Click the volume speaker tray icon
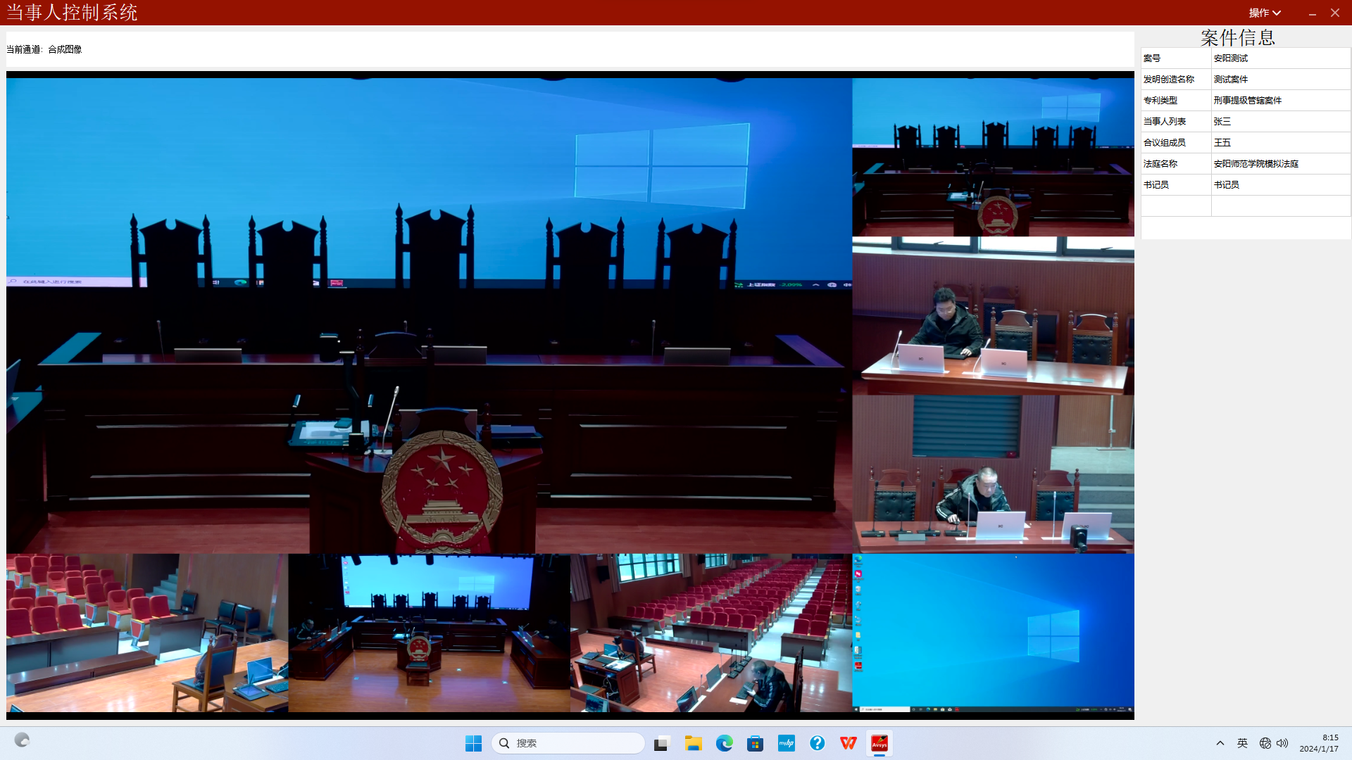1352x760 pixels. (x=1282, y=743)
